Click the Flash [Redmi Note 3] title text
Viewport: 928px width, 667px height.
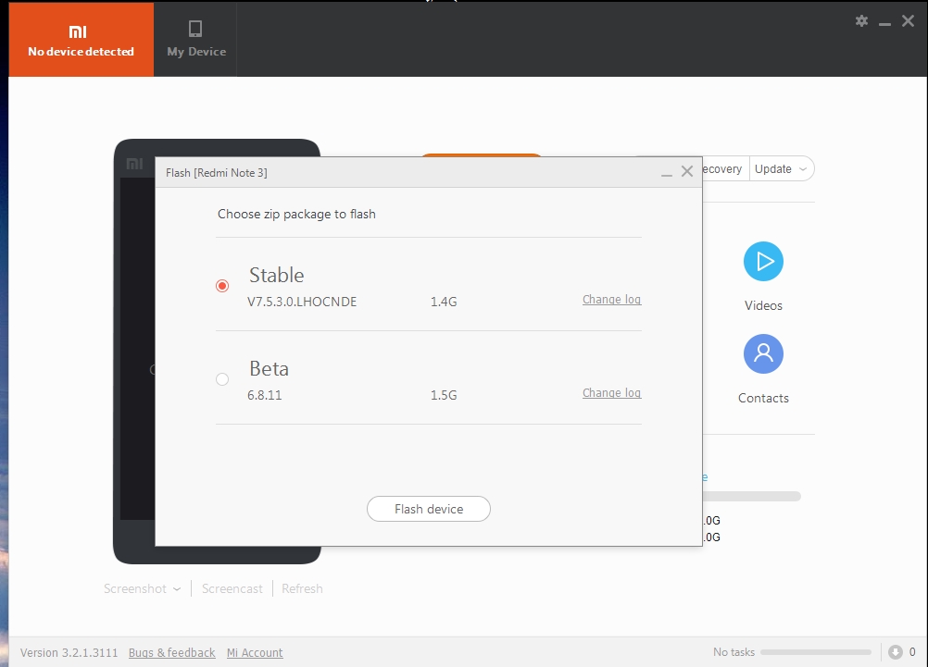217,173
